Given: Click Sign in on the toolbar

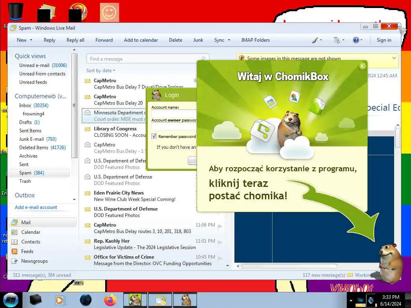Looking at the screenshot, I should pos(384,40).
